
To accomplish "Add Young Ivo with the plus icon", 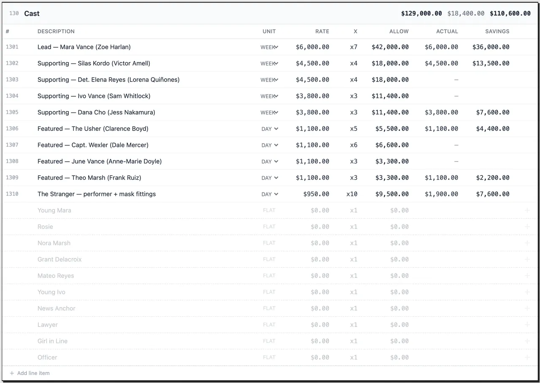I will pyautogui.click(x=527, y=292).
